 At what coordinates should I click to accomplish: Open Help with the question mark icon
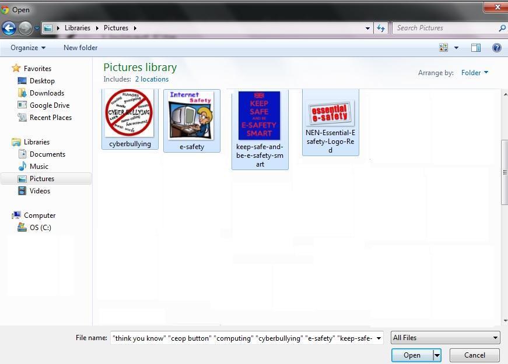497,48
